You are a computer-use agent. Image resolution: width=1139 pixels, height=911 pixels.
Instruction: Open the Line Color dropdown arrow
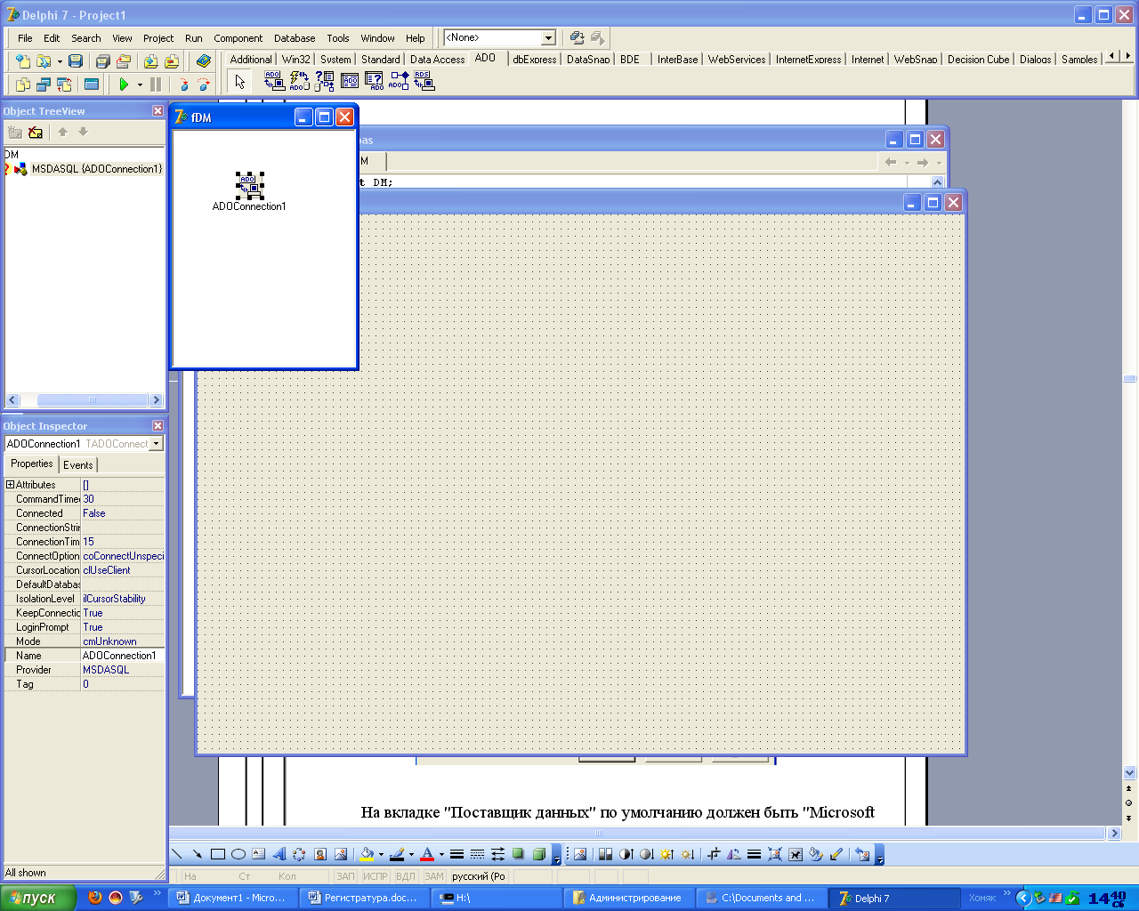(x=411, y=855)
